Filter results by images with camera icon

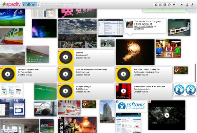[x=156, y=5]
